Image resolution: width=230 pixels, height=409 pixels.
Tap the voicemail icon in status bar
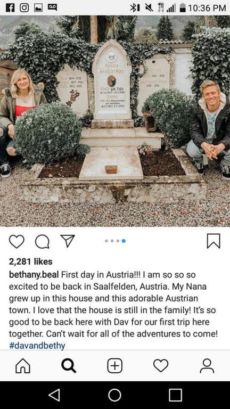coord(52,8)
